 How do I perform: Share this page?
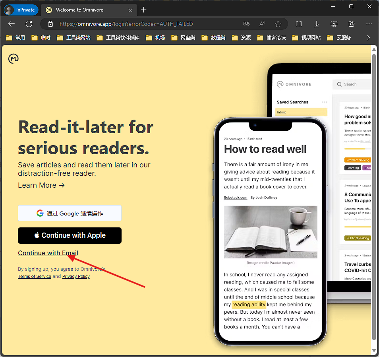[352, 24]
